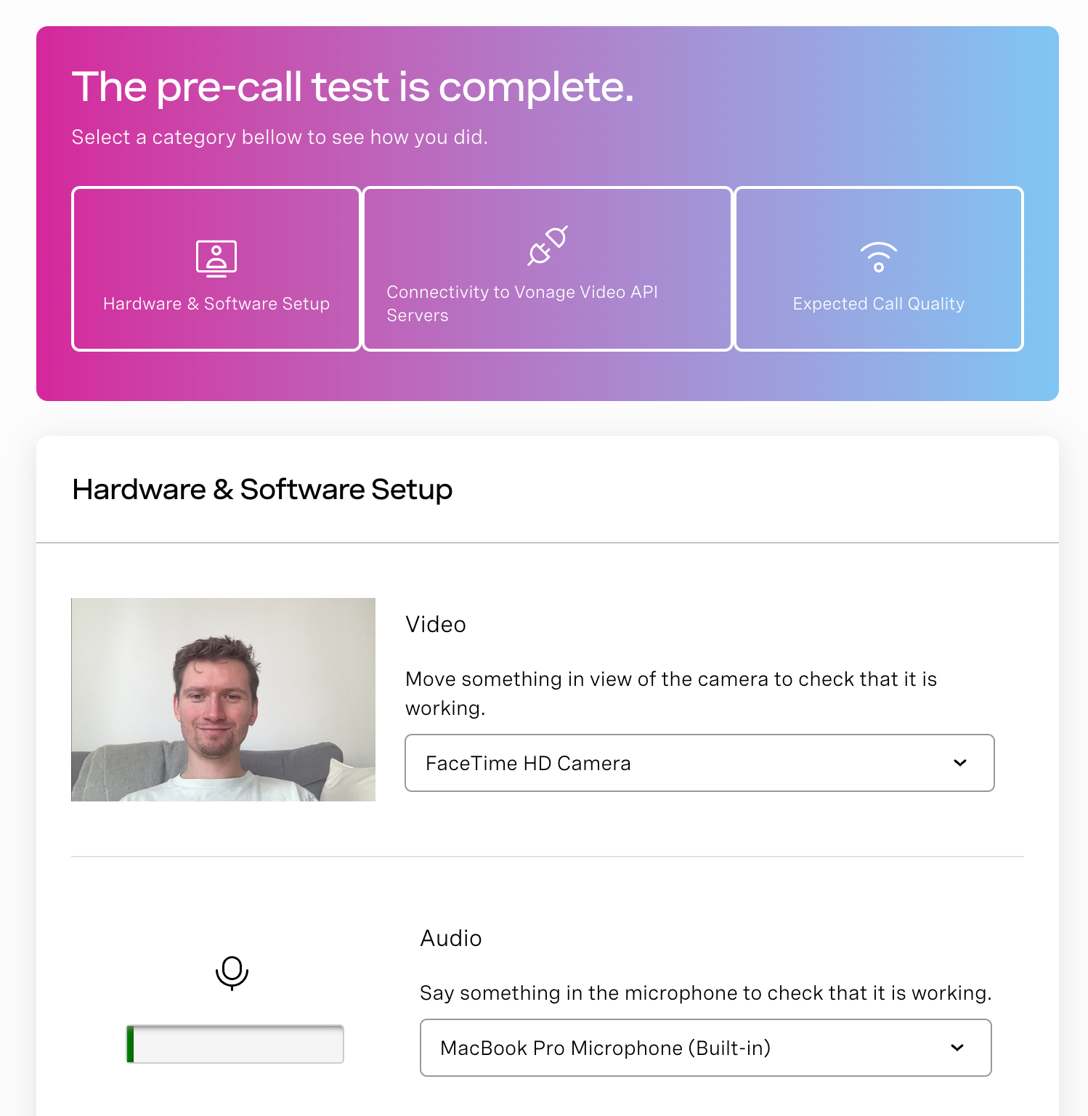Click the camera dropdown chevron
The width and height of the screenshot is (1088, 1116).
coord(960,763)
